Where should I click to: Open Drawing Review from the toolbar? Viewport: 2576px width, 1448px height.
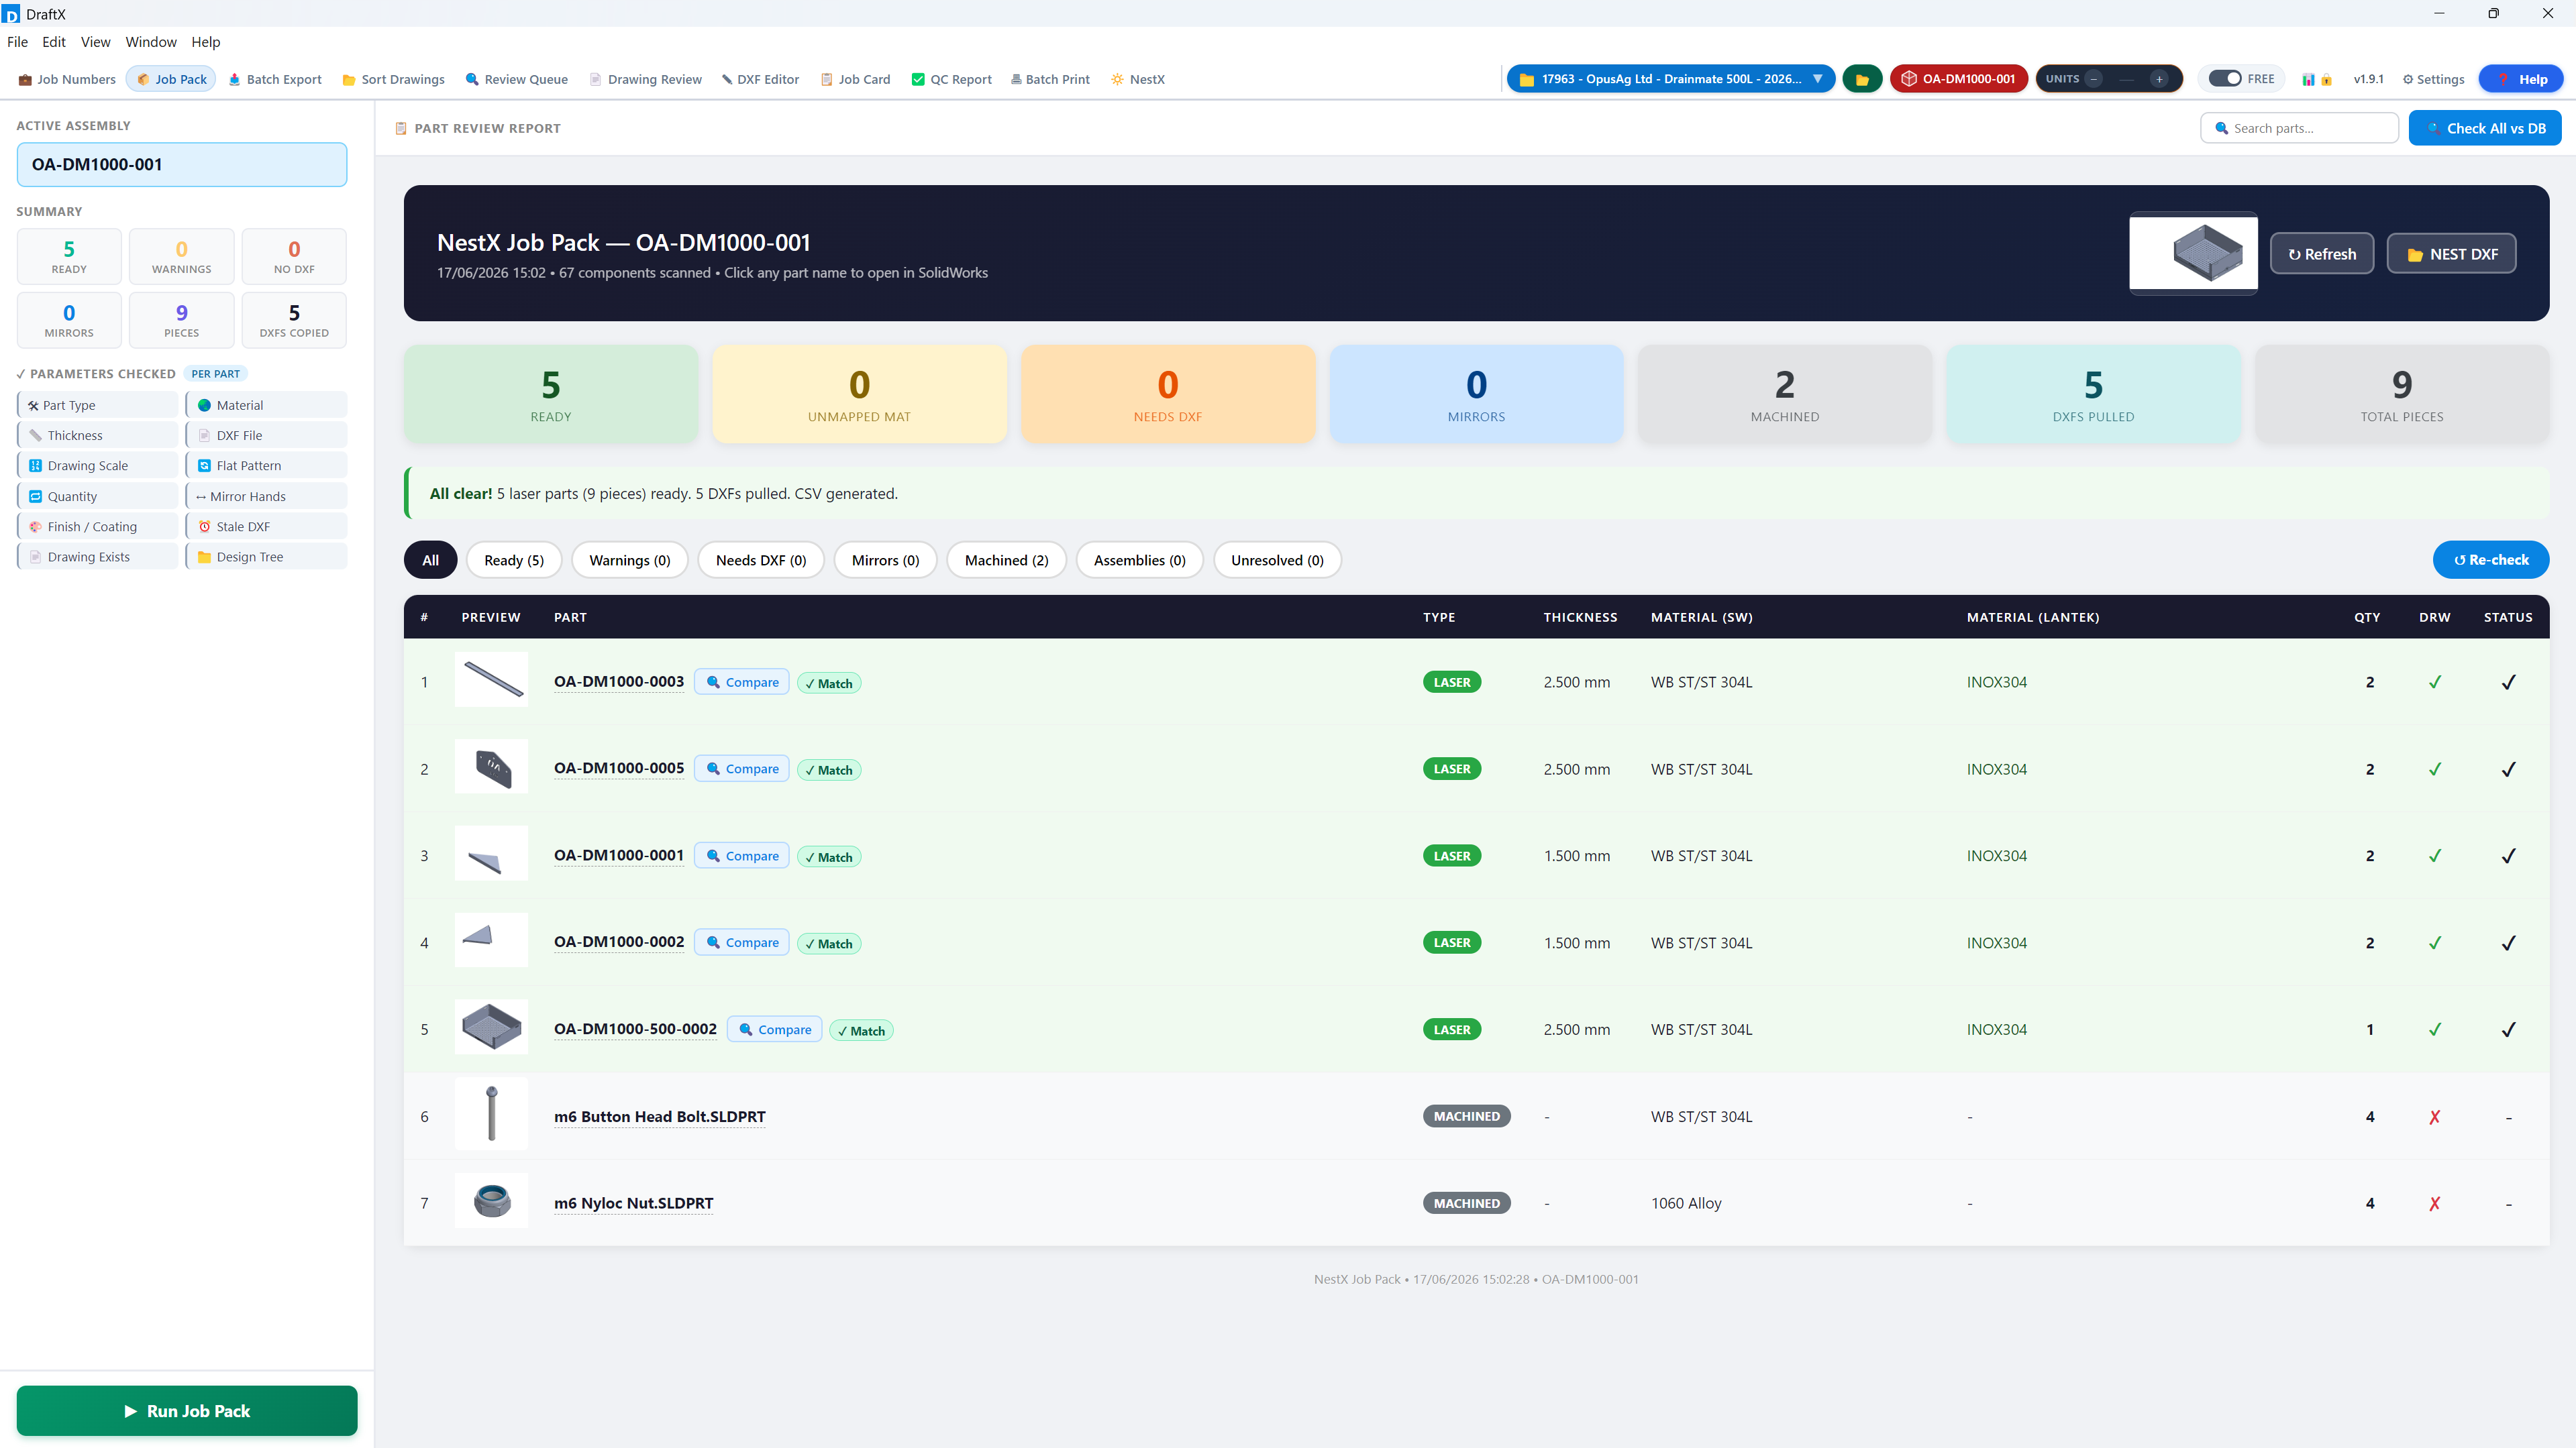pyautogui.click(x=645, y=79)
